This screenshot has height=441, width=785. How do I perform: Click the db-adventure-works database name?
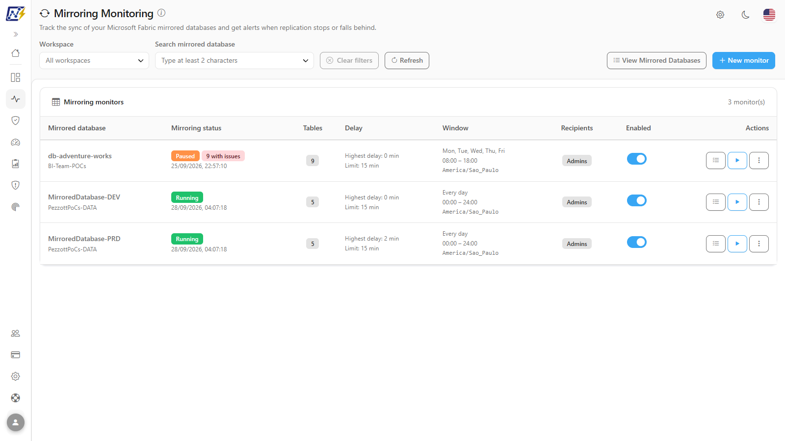(x=80, y=156)
